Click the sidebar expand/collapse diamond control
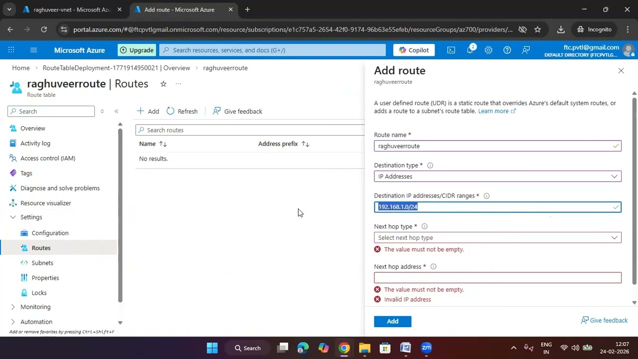This screenshot has width=638, height=359. coord(102,111)
